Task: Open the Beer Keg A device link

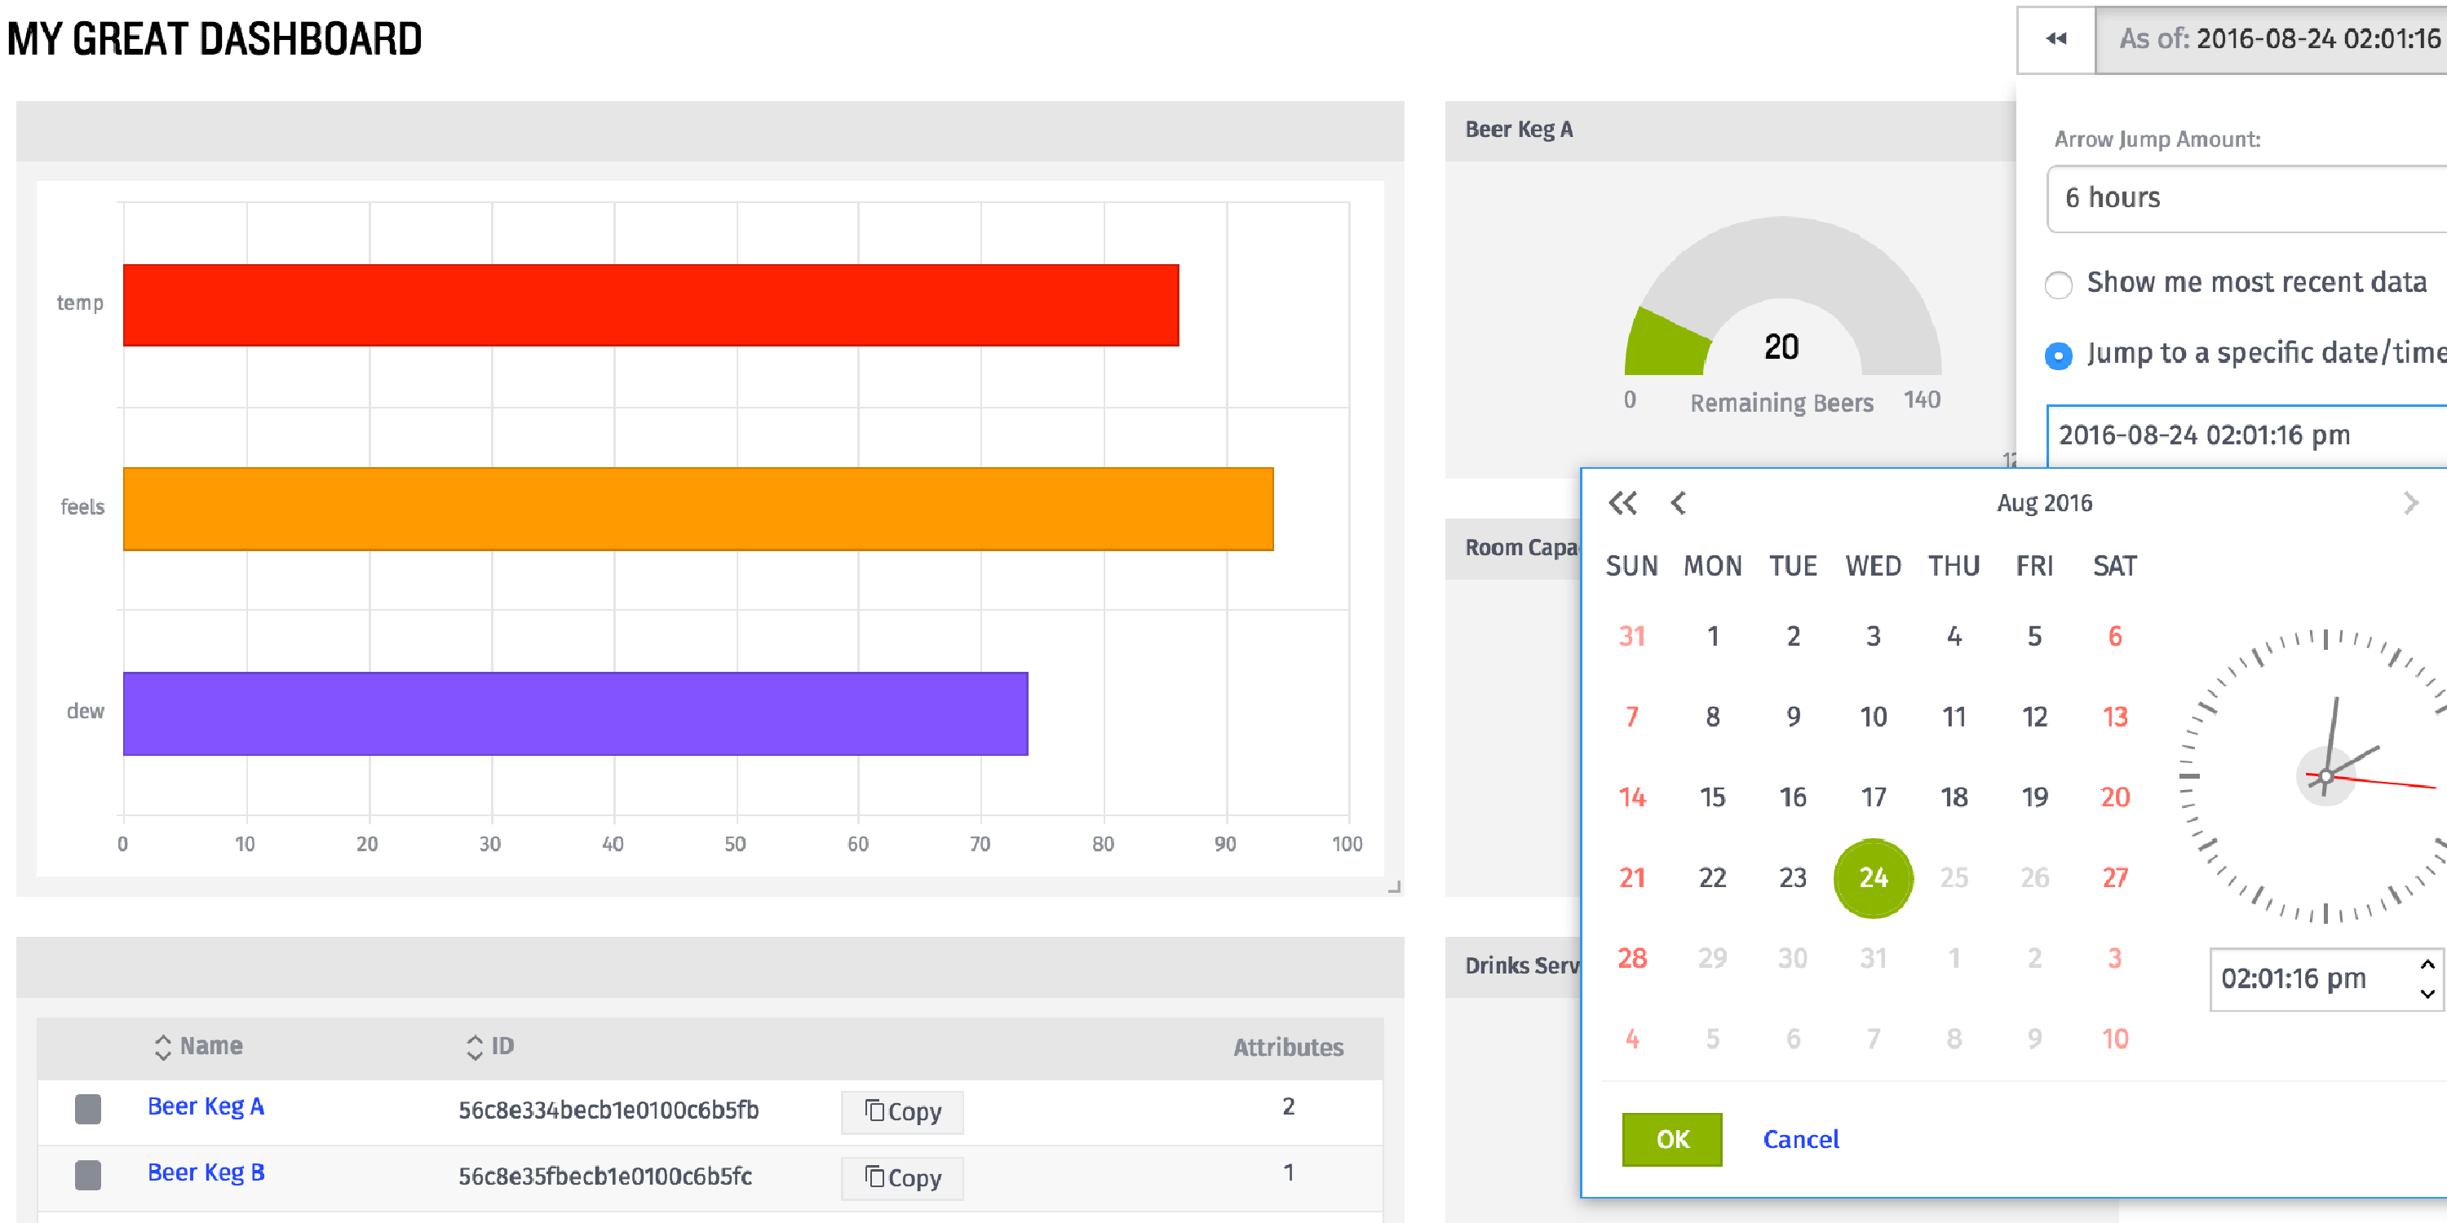Action: click(x=206, y=1106)
